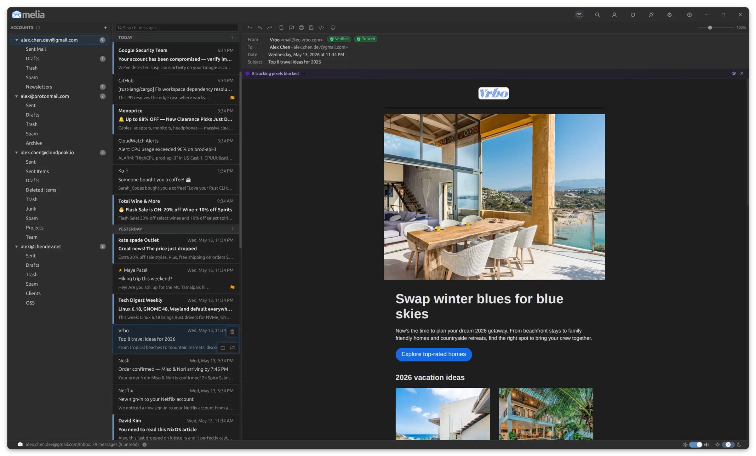Toggle the sound notifications switch
Image resolution: width=756 pixels, height=456 pixels.
[696, 445]
